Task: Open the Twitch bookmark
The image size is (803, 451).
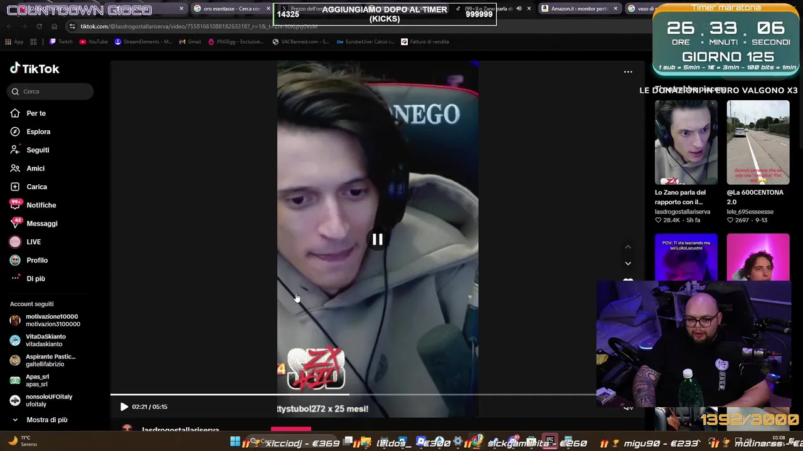Action: pos(61,42)
